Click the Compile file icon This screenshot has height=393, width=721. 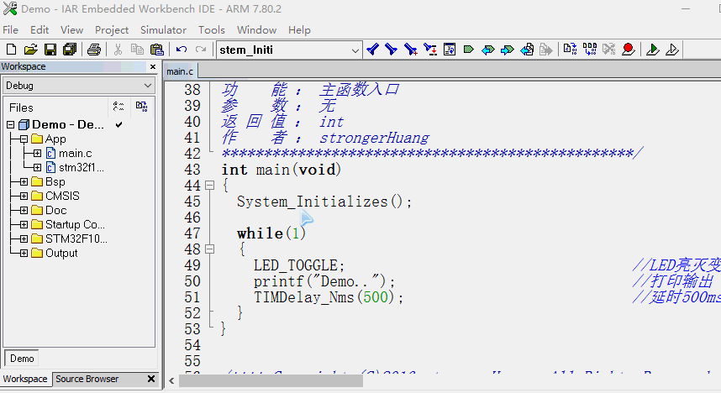pos(570,50)
